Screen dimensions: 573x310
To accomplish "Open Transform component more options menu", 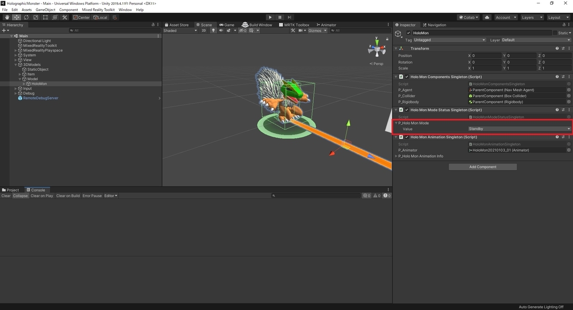I will 569,48.
